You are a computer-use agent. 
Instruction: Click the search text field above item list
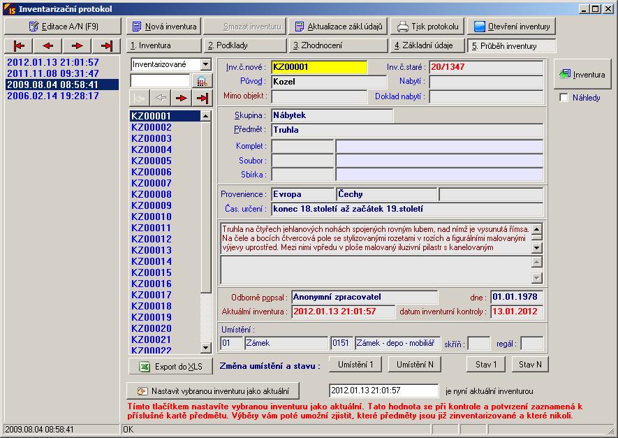[161, 81]
